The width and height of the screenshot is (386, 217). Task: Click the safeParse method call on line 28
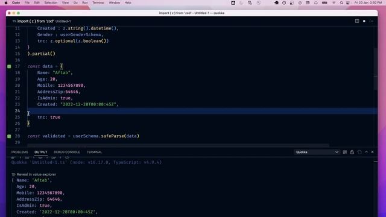click(x=112, y=136)
